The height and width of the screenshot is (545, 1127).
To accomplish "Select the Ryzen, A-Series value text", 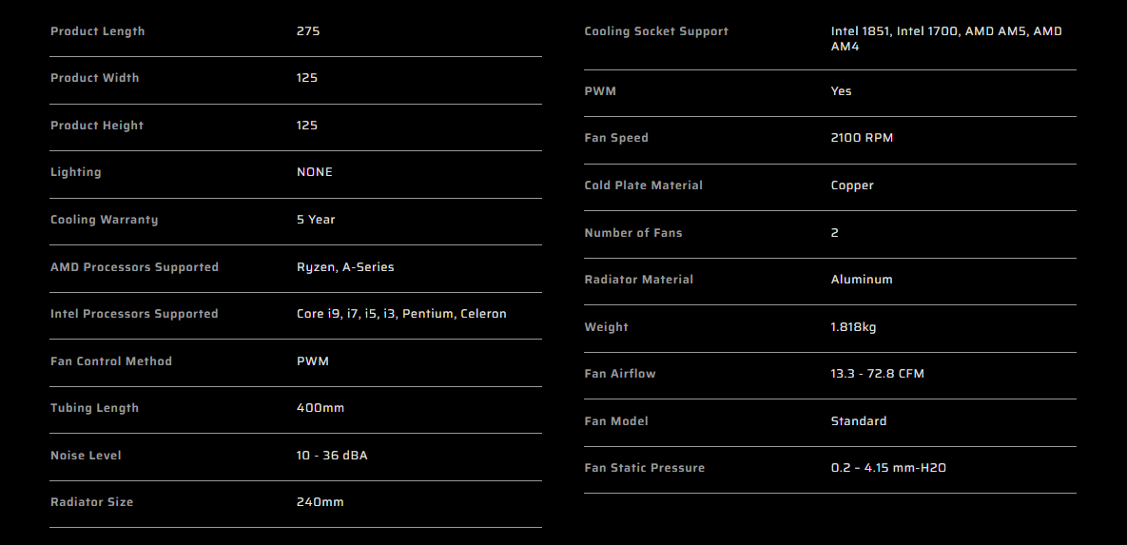I will (x=345, y=267).
